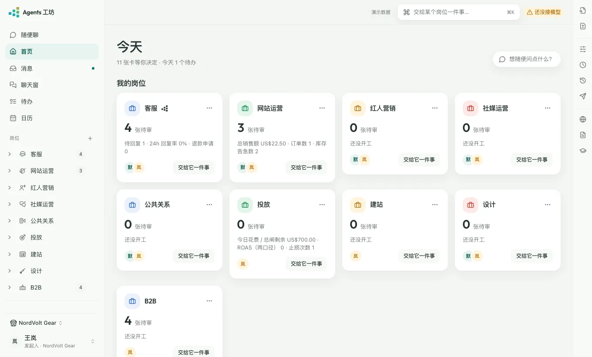592x357 pixels.
Task: Open the 客服 card's three-dot menu
Action: [x=209, y=108]
